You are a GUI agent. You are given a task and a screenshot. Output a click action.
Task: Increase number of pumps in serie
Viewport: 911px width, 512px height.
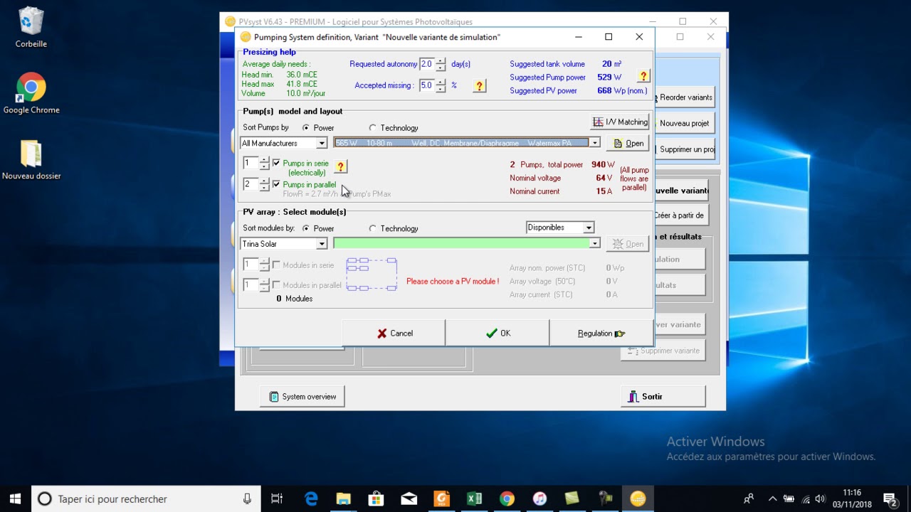pos(265,160)
